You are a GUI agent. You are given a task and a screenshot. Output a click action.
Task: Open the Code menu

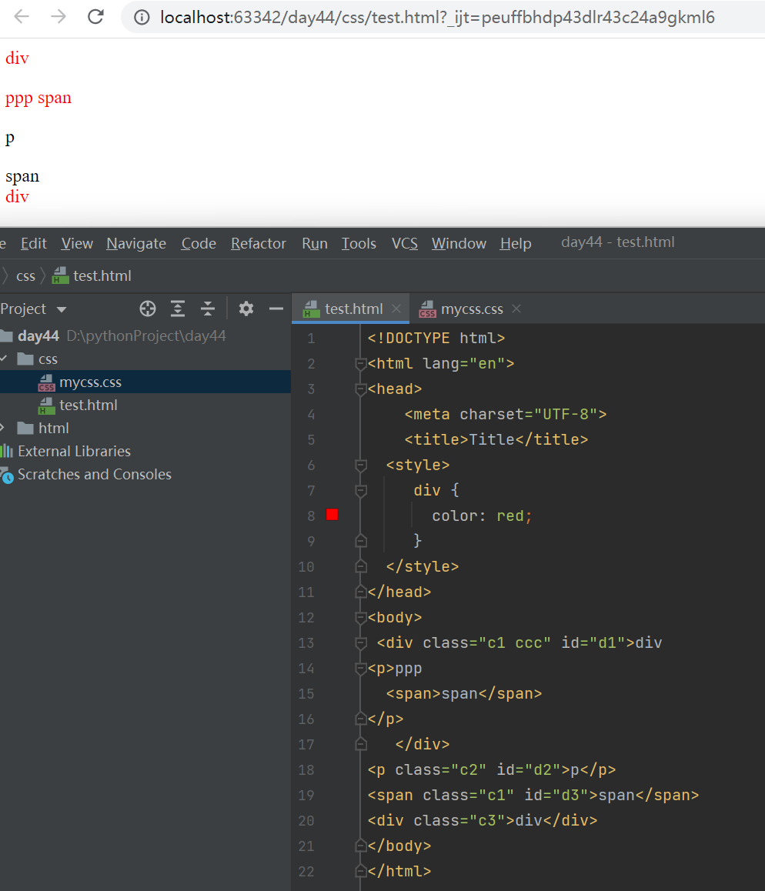(x=199, y=243)
